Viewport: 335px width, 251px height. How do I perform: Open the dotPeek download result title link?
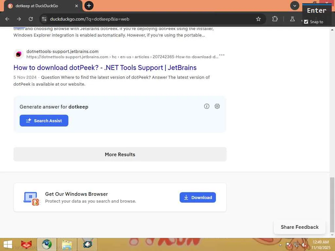(x=105, y=68)
